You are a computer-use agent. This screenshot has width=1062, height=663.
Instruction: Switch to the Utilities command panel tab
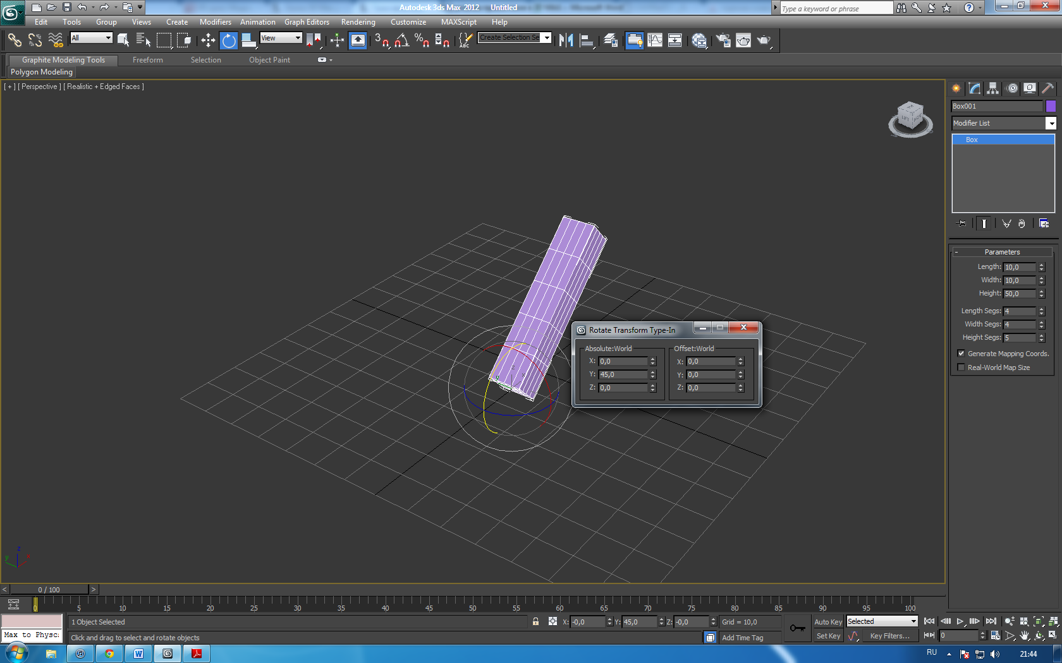pyautogui.click(x=1047, y=88)
